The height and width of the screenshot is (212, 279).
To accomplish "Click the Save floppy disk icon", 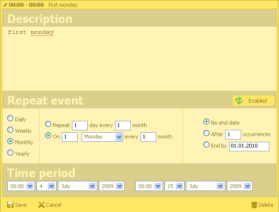I will [10, 205].
